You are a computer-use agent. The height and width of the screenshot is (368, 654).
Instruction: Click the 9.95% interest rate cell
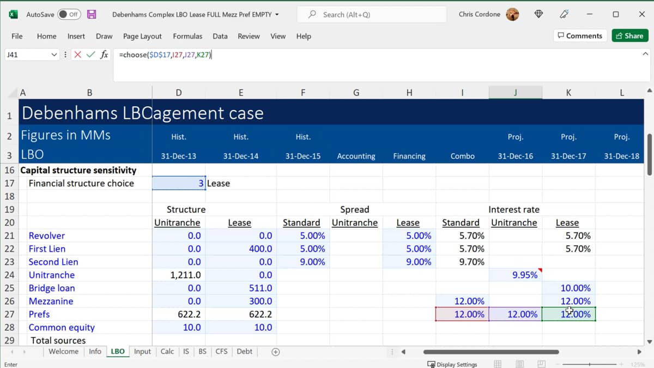point(515,275)
